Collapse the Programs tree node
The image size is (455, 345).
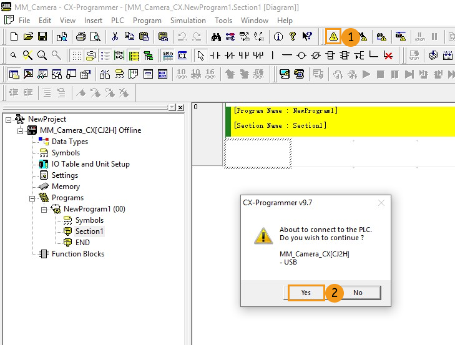pyautogui.click(x=32, y=198)
